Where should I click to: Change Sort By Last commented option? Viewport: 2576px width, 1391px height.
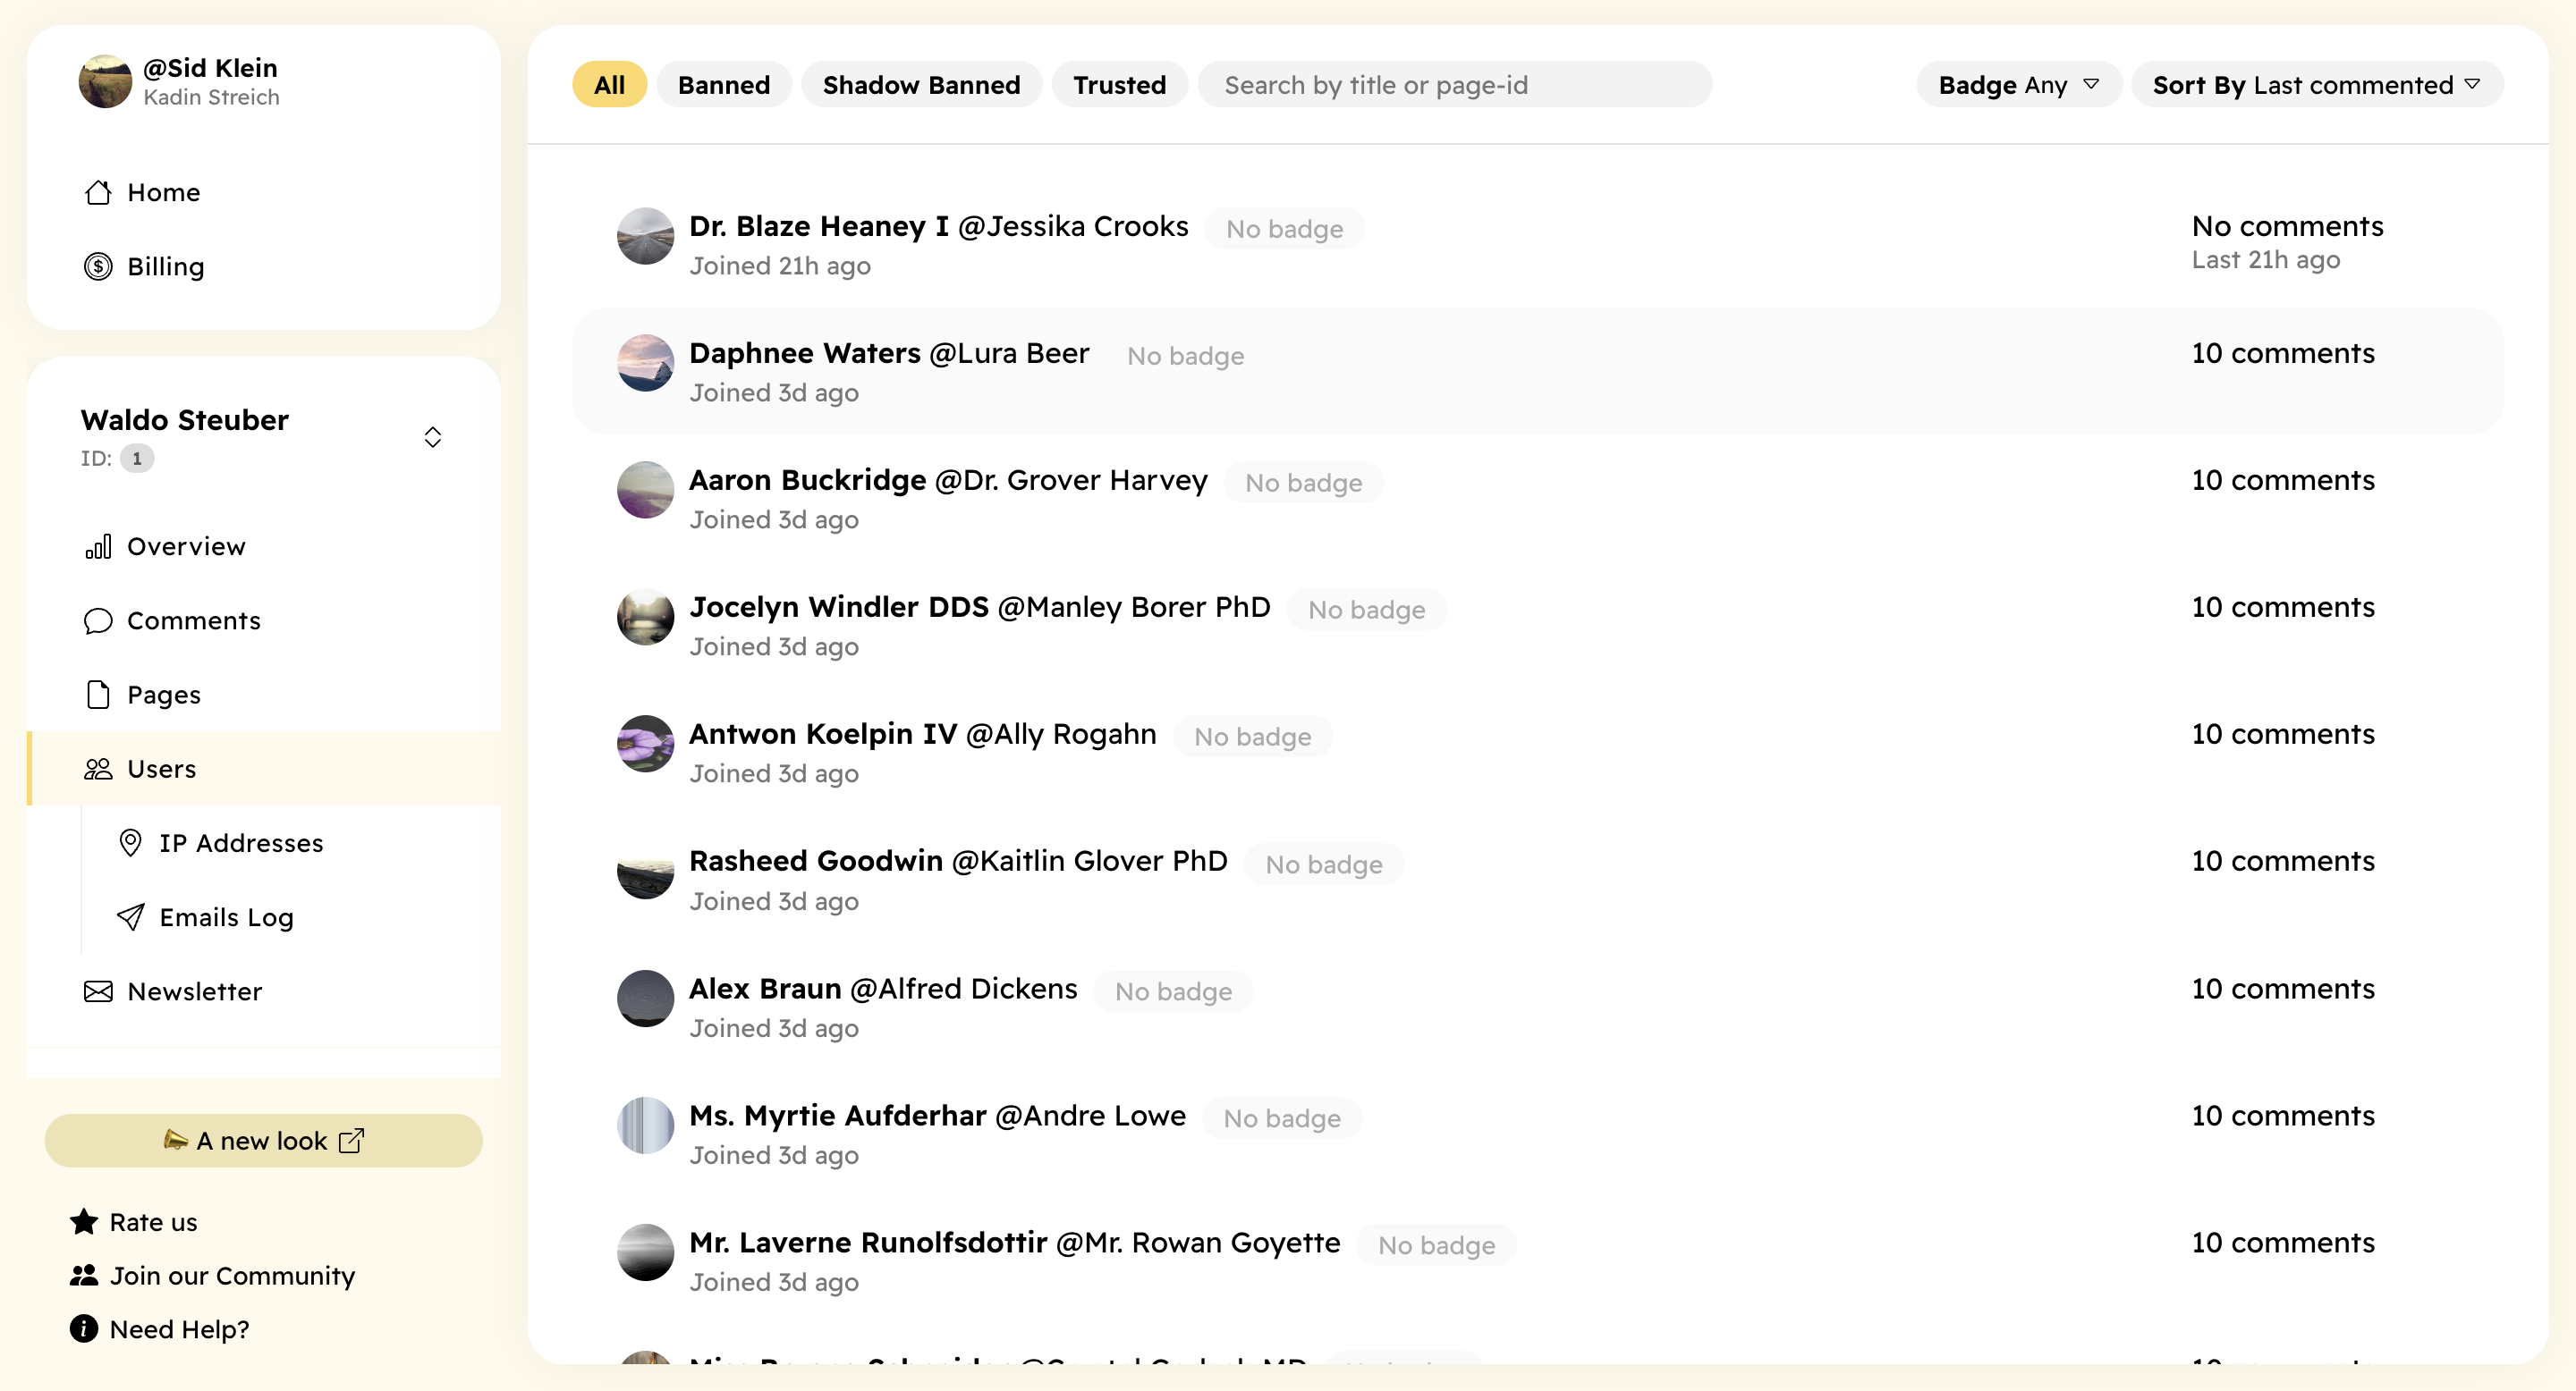2316,84
